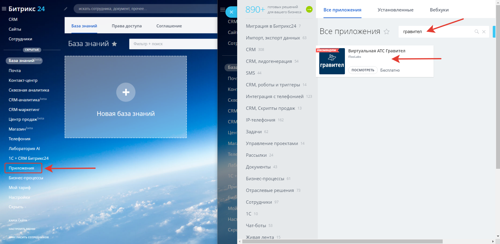Open the Соглашение tab
Image resolution: width=500 pixels, height=244 pixels.
tap(169, 26)
